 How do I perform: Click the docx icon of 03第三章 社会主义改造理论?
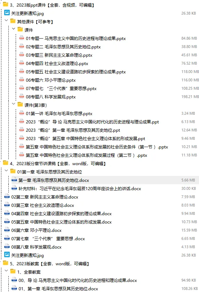coord(7,205)
